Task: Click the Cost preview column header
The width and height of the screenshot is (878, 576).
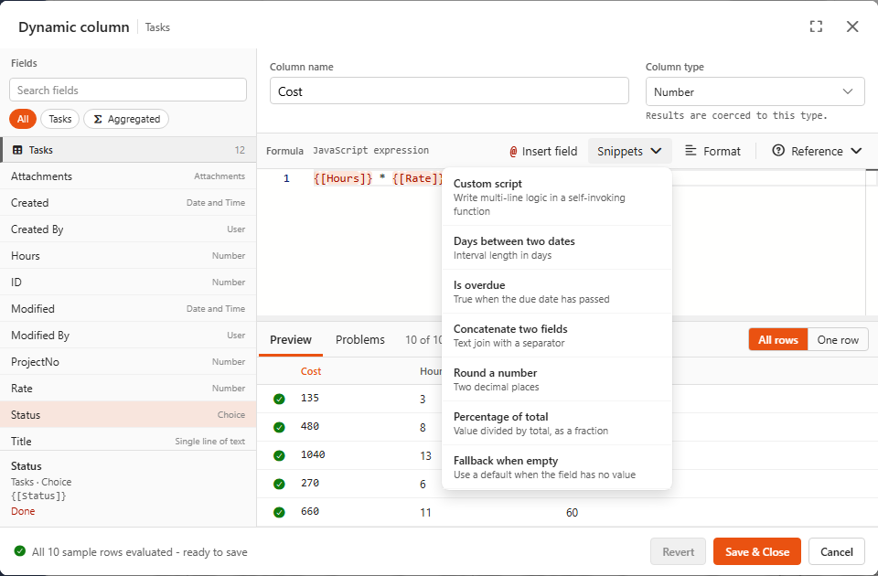Action: (x=311, y=371)
